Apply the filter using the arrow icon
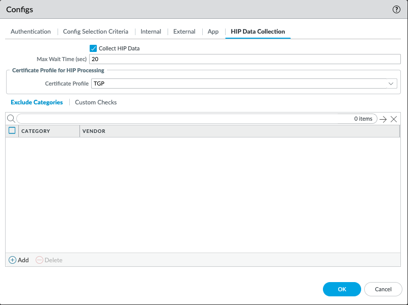The width and height of the screenshot is (408, 305). click(383, 119)
